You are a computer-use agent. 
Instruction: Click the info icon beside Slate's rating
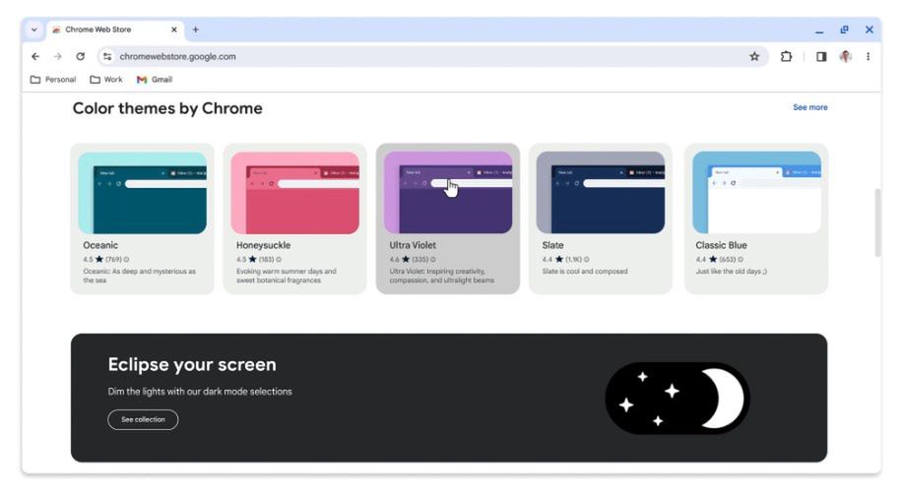pyautogui.click(x=586, y=260)
